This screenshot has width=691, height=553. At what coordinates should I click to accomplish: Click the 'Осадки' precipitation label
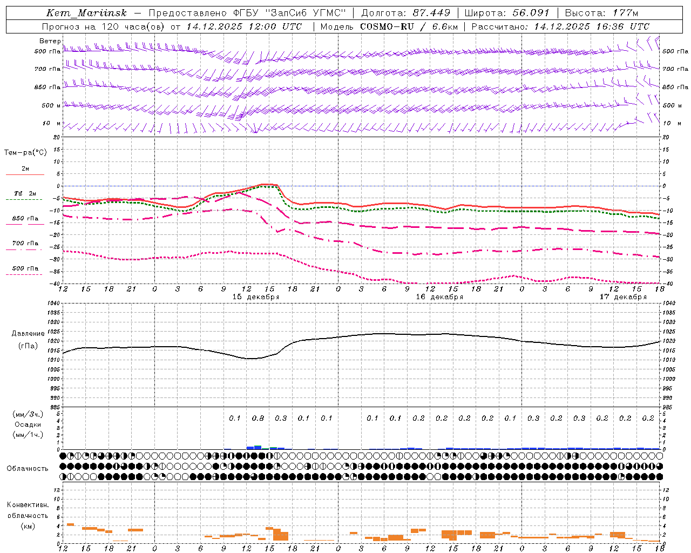click(28, 424)
